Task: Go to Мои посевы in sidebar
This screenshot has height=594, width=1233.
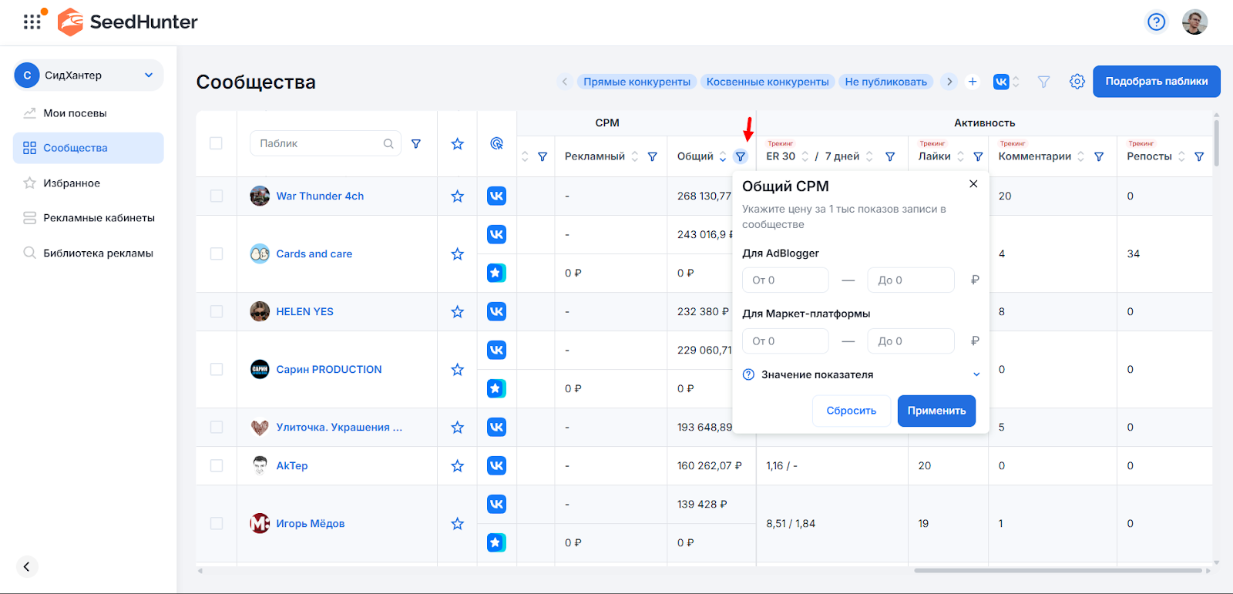Action: tap(75, 113)
